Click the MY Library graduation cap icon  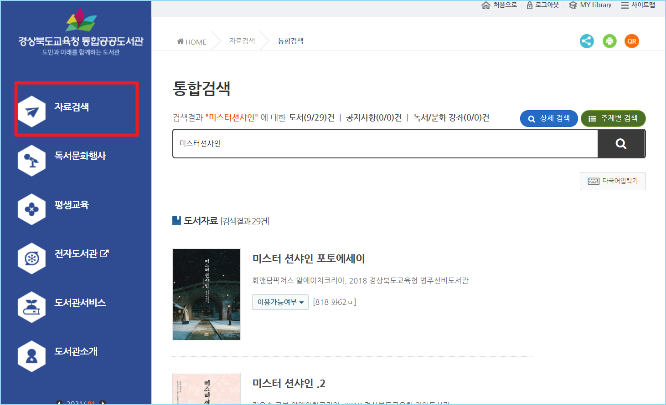point(573,5)
